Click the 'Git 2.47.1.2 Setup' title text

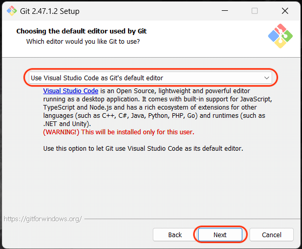[50, 11]
